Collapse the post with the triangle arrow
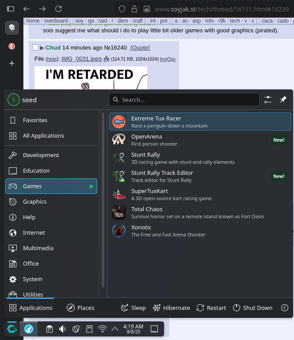The image size is (294, 340). [42, 48]
